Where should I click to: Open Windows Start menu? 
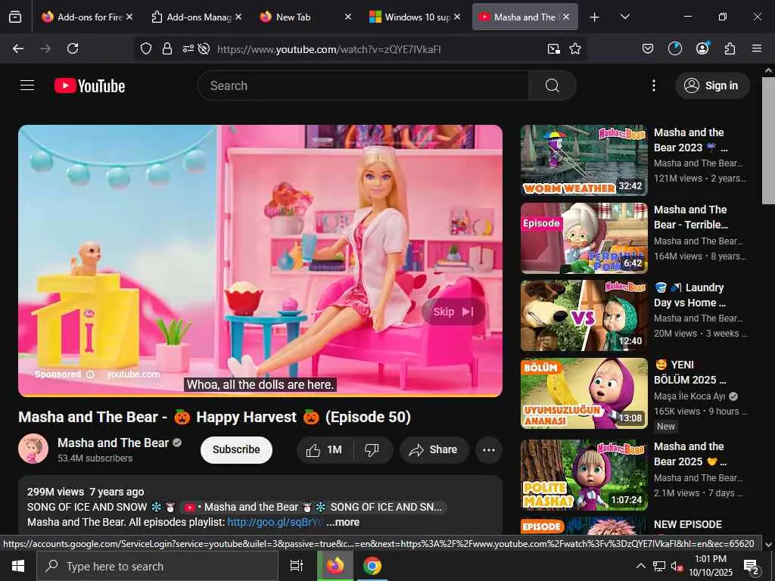[x=18, y=566]
